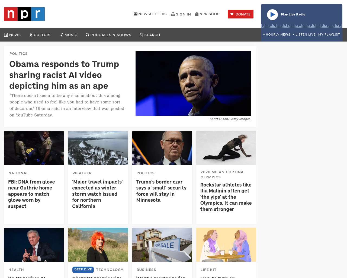The height and width of the screenshot is (278, 347).
Task: Open the winter storm watch headline
Action: [x=97, y=194]
